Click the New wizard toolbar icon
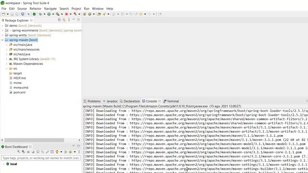308x173 pixels. coord(3,14)
